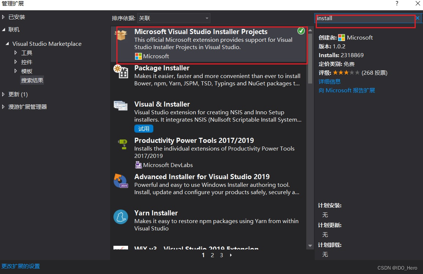Screen dimensions: 423x274
Task: Click into the install search field
Action: pos(365,18)
